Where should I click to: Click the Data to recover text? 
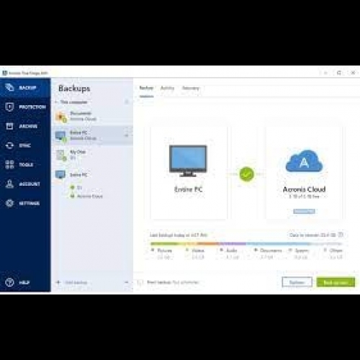(x=312, y=235)
